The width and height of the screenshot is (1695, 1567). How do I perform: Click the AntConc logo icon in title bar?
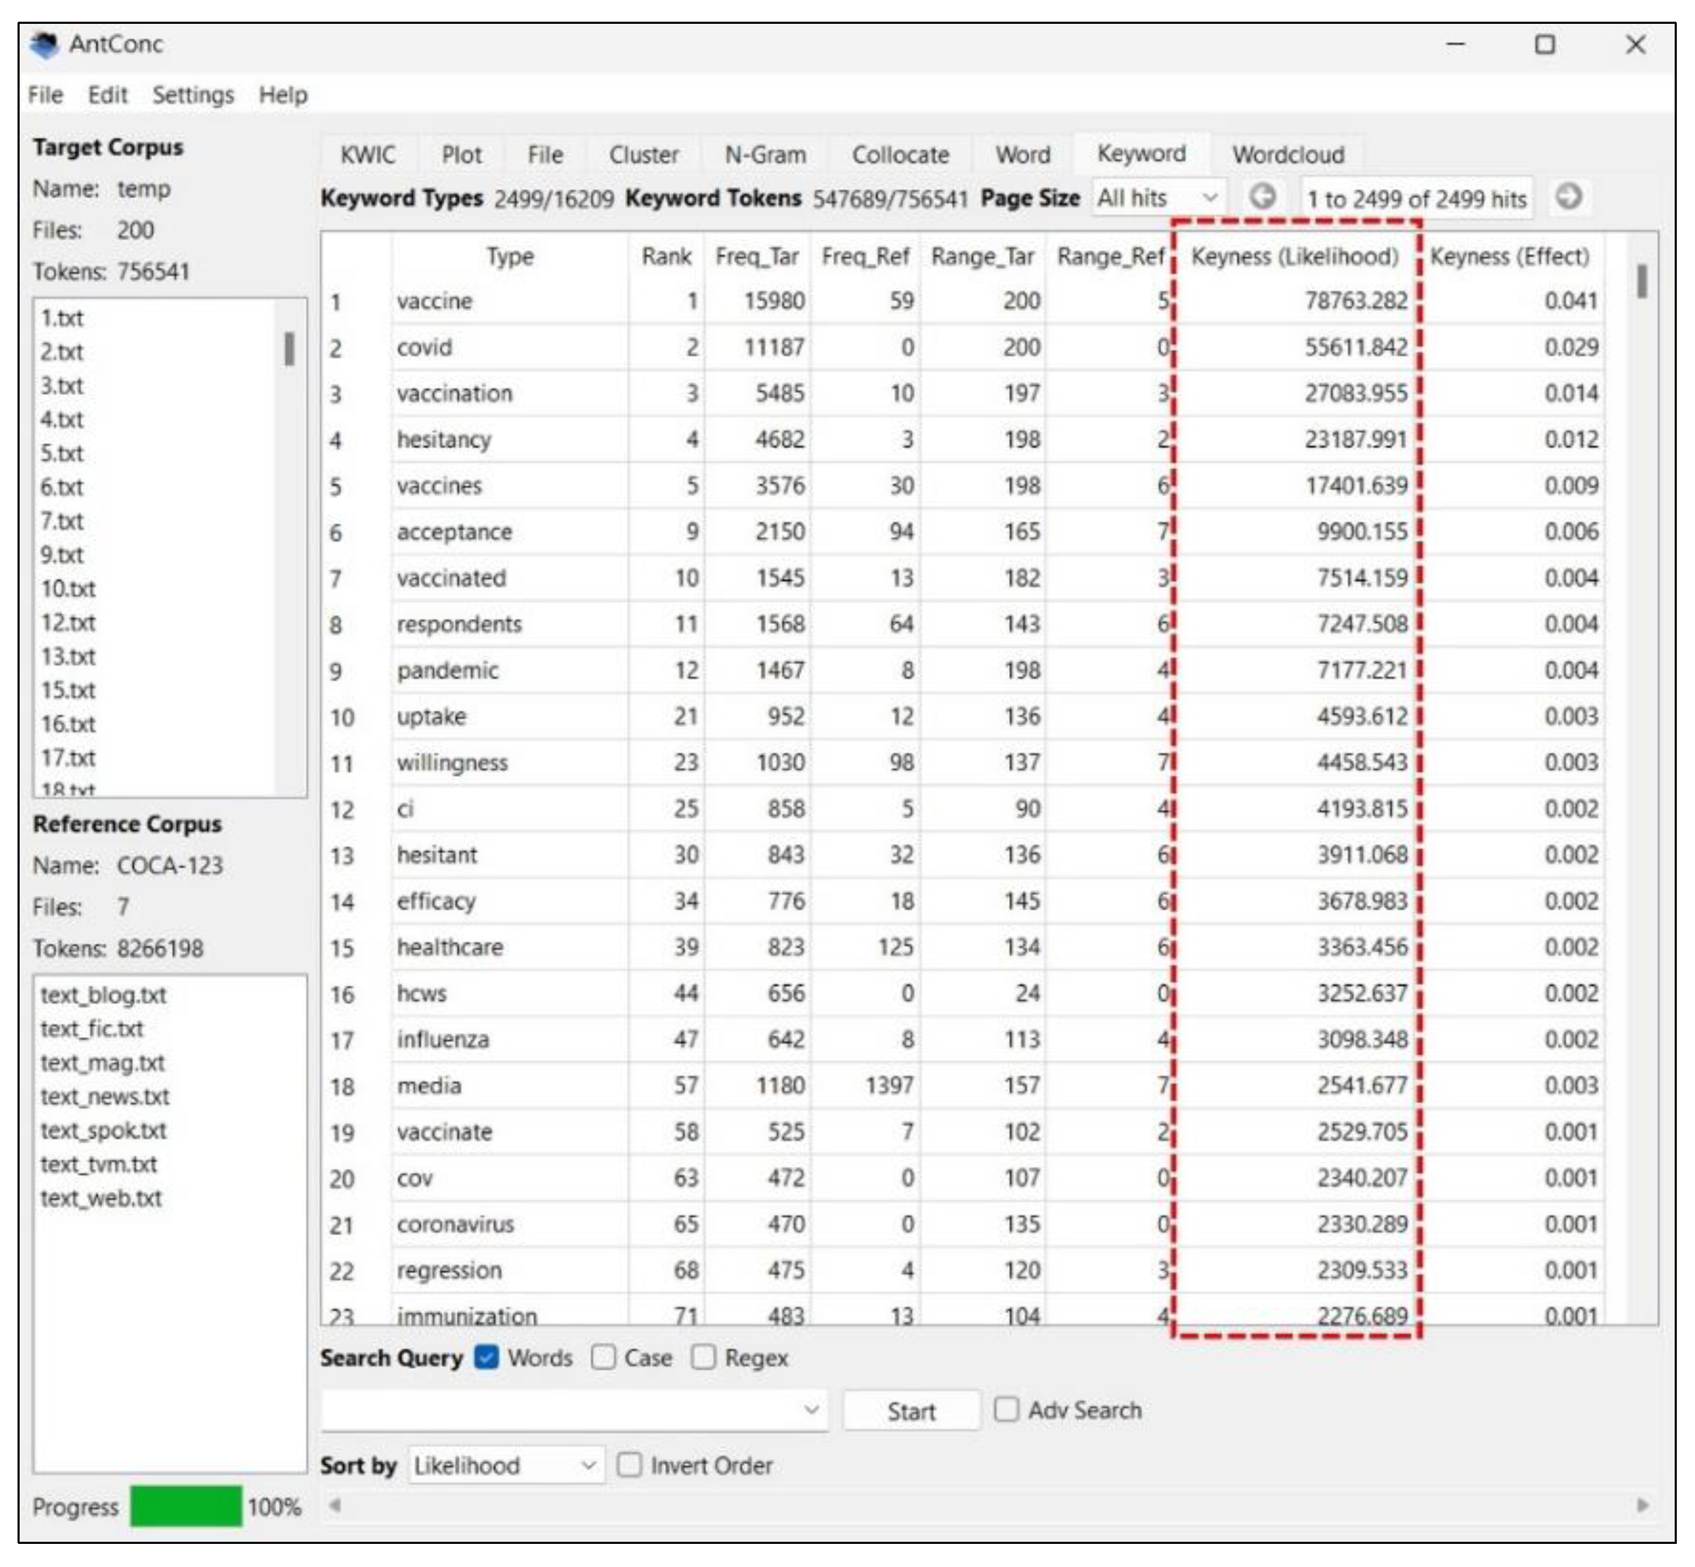point(43,44)
